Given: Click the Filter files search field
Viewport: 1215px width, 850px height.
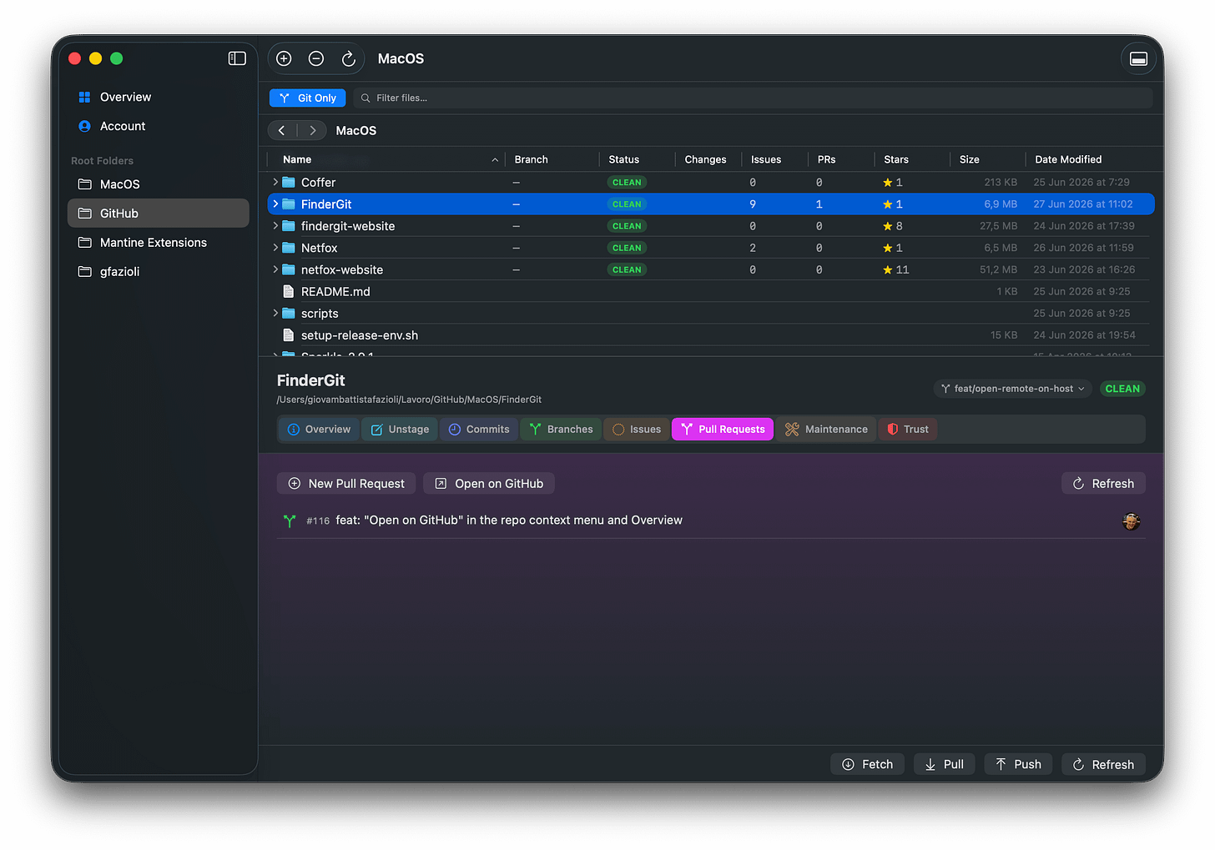Looking at the screenshot, I should click(x=753, y=98).
